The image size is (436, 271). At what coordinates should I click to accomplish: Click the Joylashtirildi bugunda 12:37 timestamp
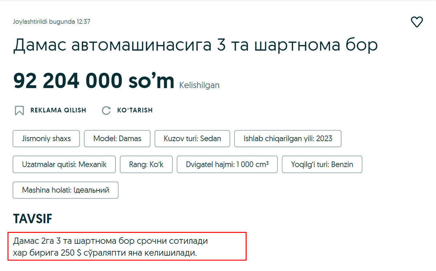pyautogui.click(x=52, y=22)
